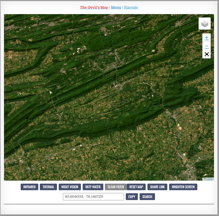Open The Devil's Map link
Image resolution: width=219 pixels, height=216 pixels.
click(x=94, y=7)
